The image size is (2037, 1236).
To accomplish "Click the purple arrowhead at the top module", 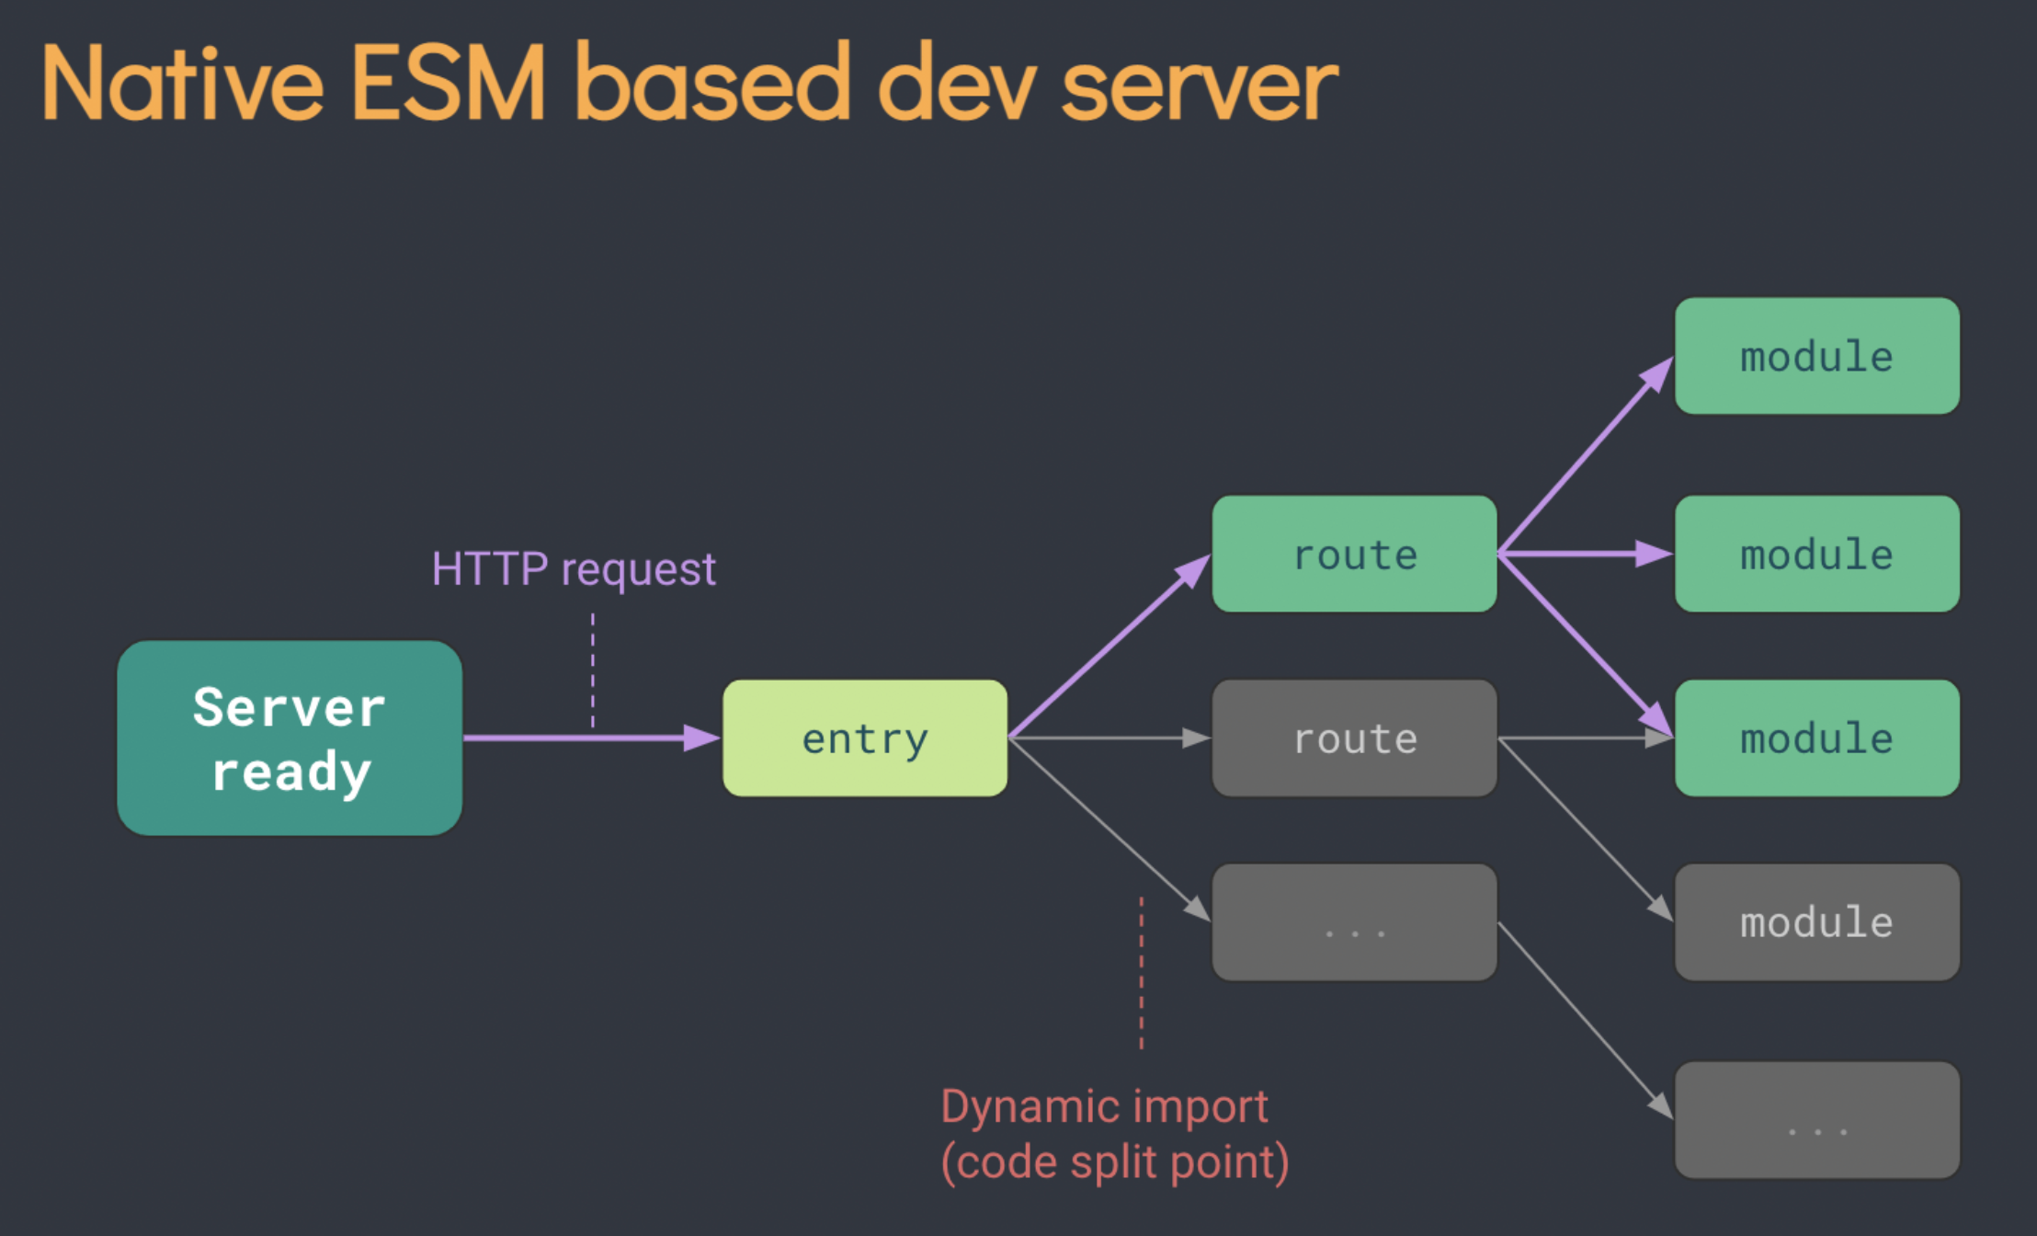I will pyautogui.click(x=1657, y=374).
